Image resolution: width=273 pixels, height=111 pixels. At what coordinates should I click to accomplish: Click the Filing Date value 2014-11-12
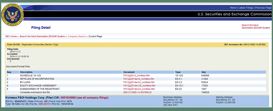point(15,52)
